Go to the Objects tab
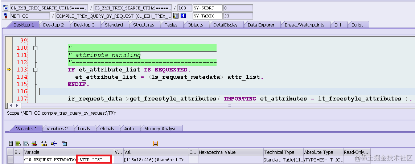 point(195,25)
